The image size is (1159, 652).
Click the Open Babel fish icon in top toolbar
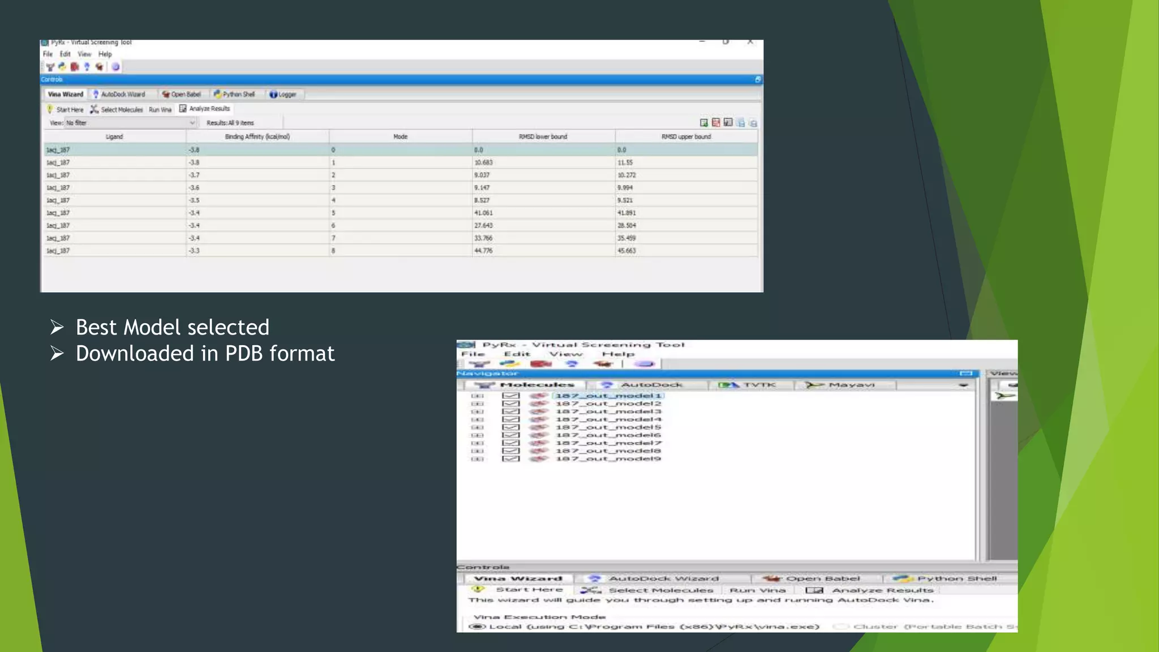100,67
